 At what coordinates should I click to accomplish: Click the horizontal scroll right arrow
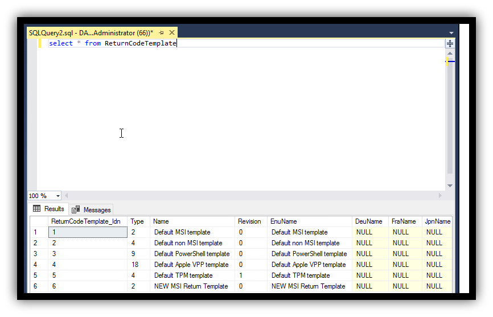(x=439, y=196)
